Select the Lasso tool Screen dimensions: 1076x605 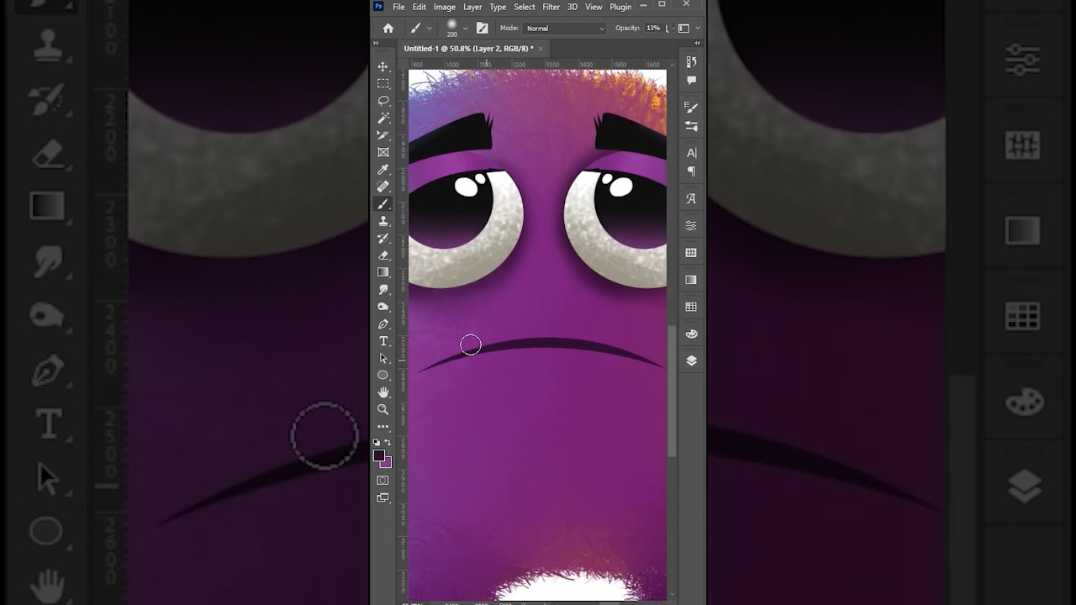[x=383, y=101]
